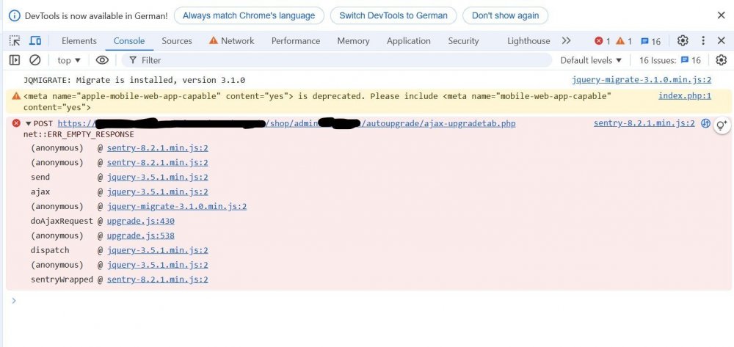
Task: Click Always match Chrome's language button
Action: pos(249,15)
